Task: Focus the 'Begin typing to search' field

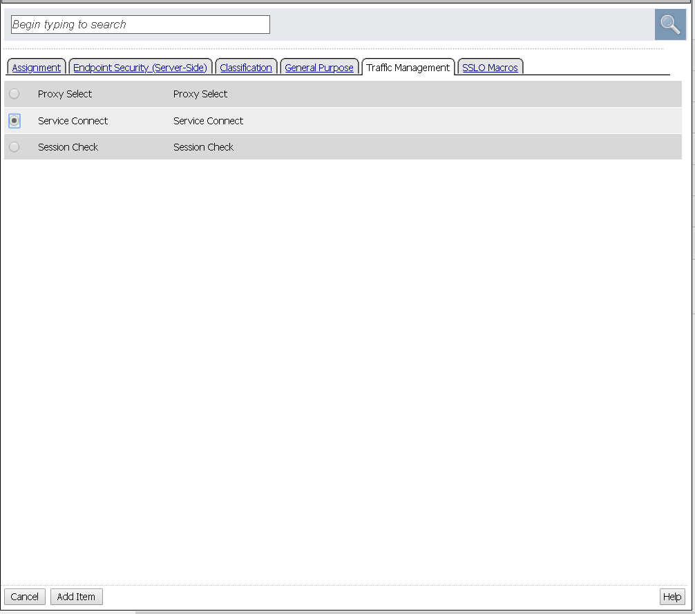Action: (140, 24)
